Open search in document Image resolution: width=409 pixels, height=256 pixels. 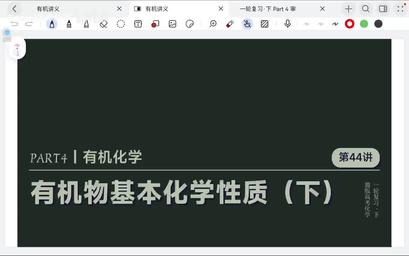click(x=366, y=9)
